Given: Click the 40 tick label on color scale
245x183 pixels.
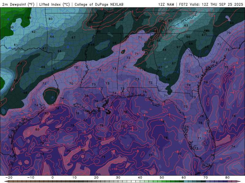Looking at the screenshot, I should (140, 178).
